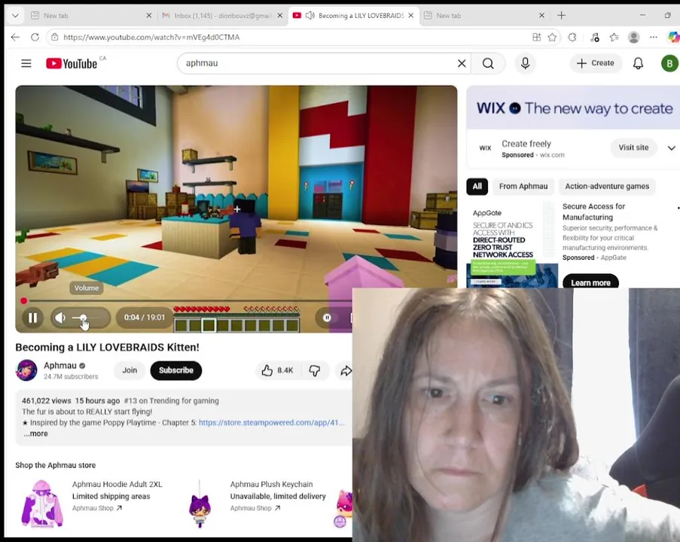Image resolution: width=680 pixels, height=542 pixels.
Task: Open the Copilot icon
Action: (x=673, y=38)
